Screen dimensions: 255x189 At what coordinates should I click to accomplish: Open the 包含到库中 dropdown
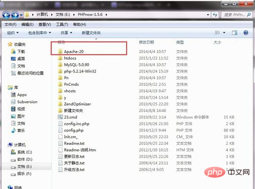[x=40, y=33]
